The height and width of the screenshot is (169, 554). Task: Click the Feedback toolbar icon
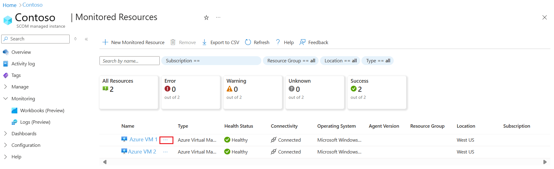tap(302, 42)
